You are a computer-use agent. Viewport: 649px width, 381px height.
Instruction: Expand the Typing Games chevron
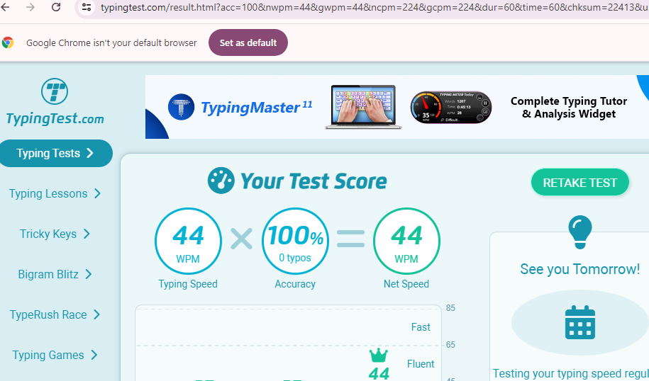click(94, 355)
